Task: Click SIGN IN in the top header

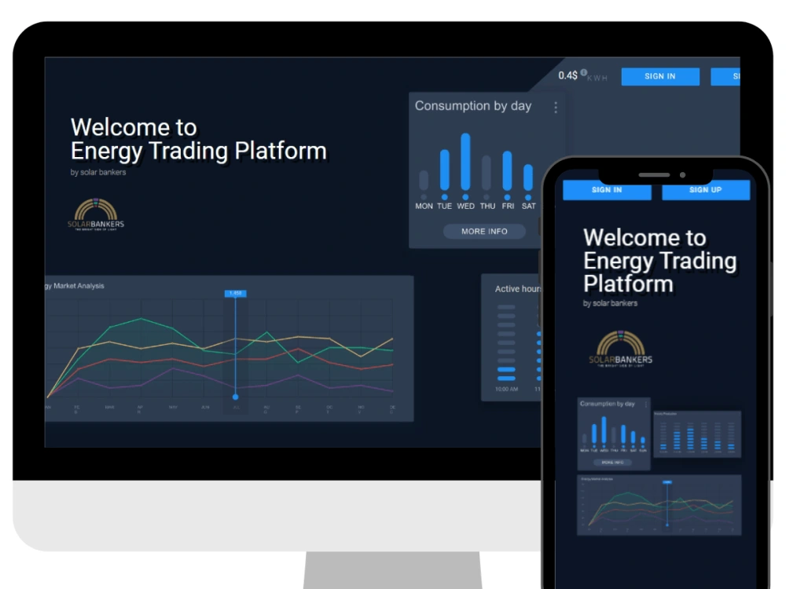Action: point(660,76)
